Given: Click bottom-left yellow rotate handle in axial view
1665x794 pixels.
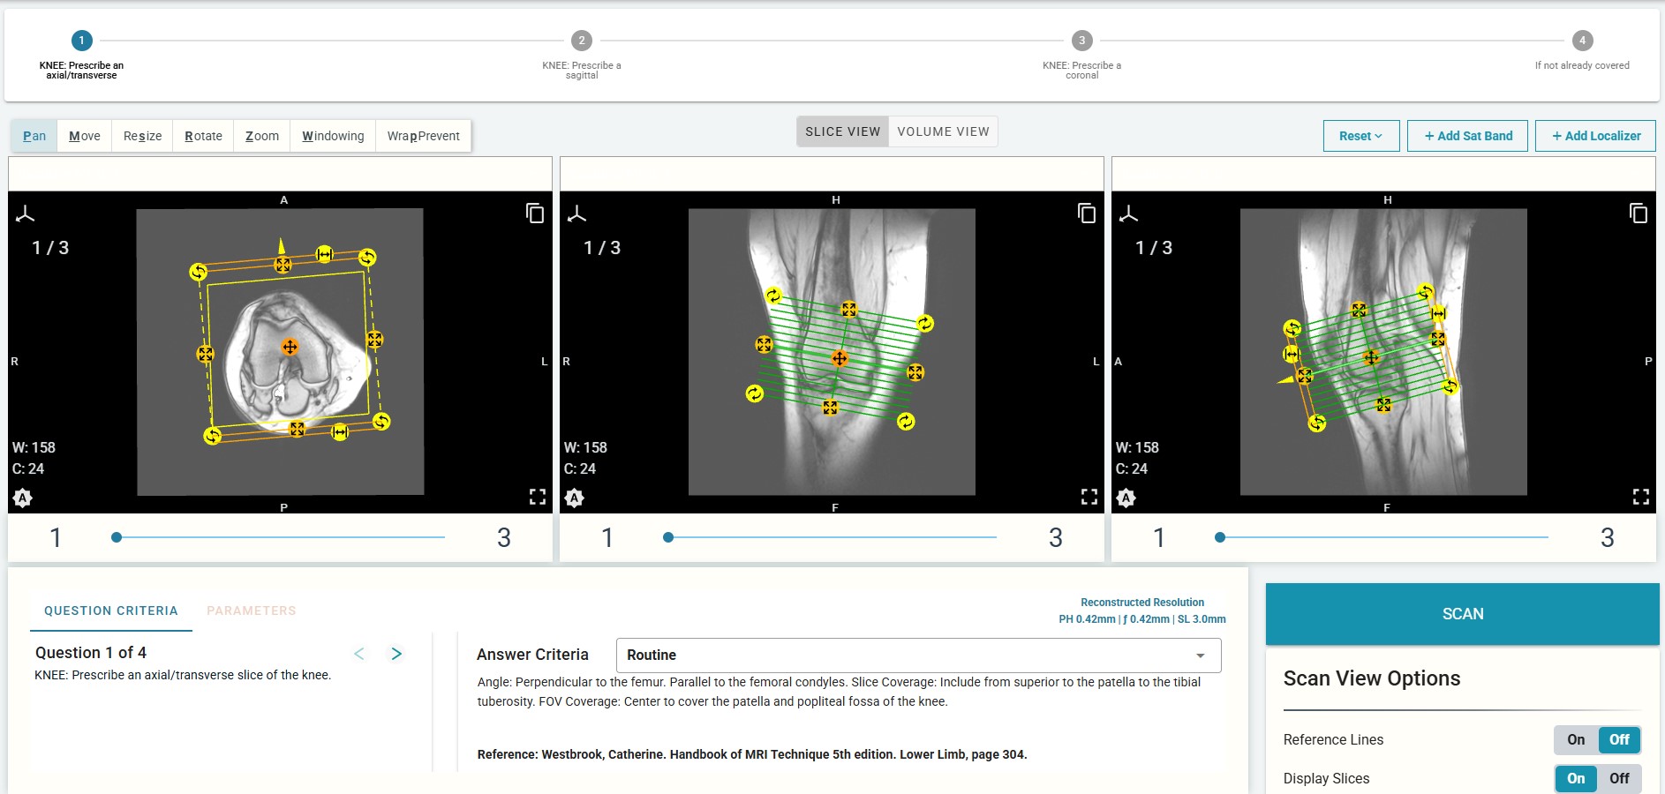Looking at the screenshot, I should click(213, 436).
